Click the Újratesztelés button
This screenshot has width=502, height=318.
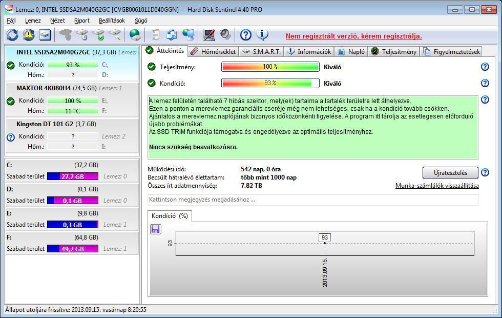tap(450, 172)
